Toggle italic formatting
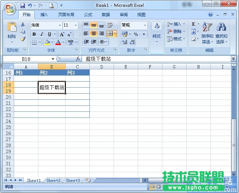 (42, 34)
